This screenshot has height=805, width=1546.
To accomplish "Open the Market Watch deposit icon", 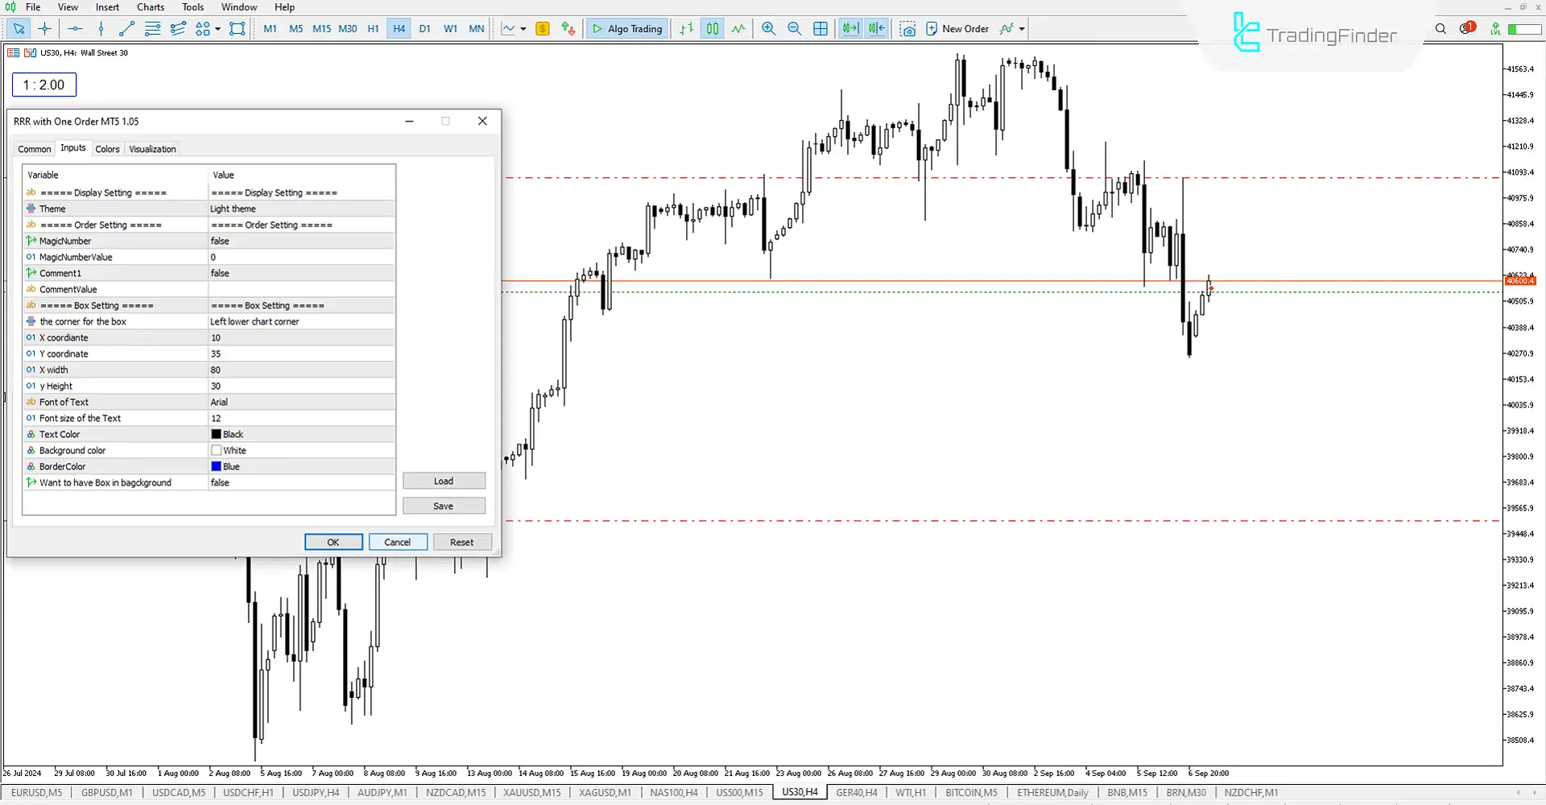I will [543, 28].
